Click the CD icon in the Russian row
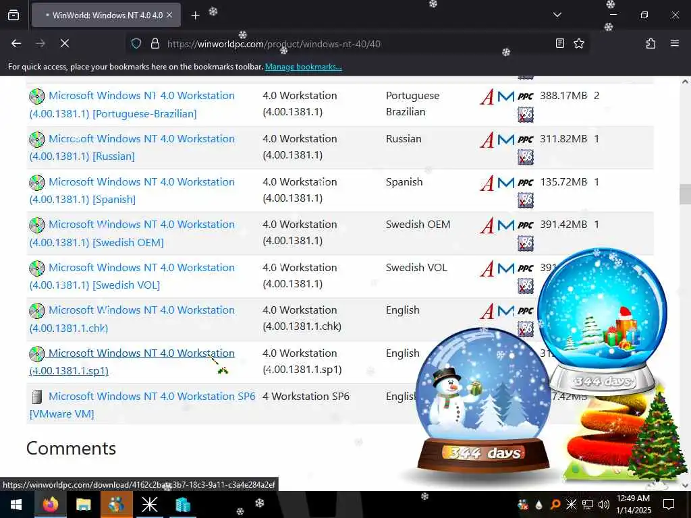691x518 pixels. click(x=37, y=139)
